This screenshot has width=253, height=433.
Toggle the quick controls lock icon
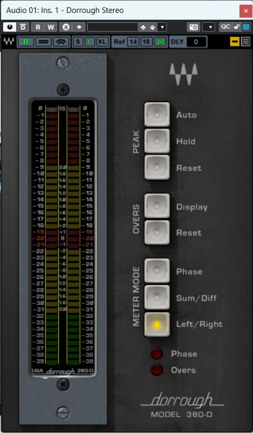pyautogui.click(x=237, y=27)
